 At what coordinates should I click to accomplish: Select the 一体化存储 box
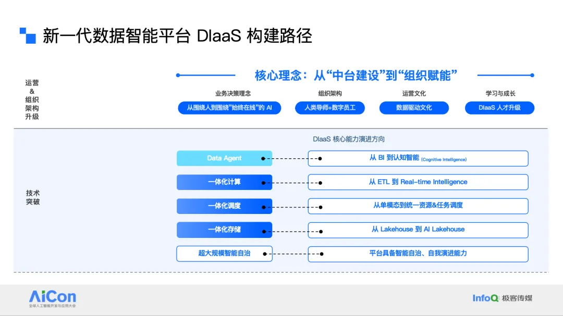pos(224,230)
